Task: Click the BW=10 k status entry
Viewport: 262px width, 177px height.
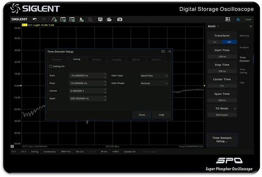Action: 66,152
